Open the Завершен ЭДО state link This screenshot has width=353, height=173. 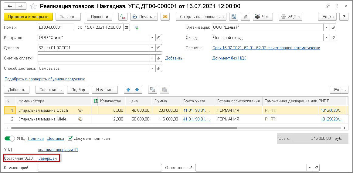(48, 159)
